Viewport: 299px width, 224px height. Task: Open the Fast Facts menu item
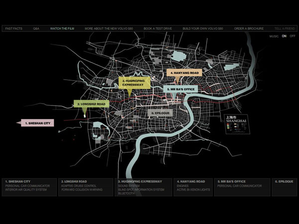(14, 28)
